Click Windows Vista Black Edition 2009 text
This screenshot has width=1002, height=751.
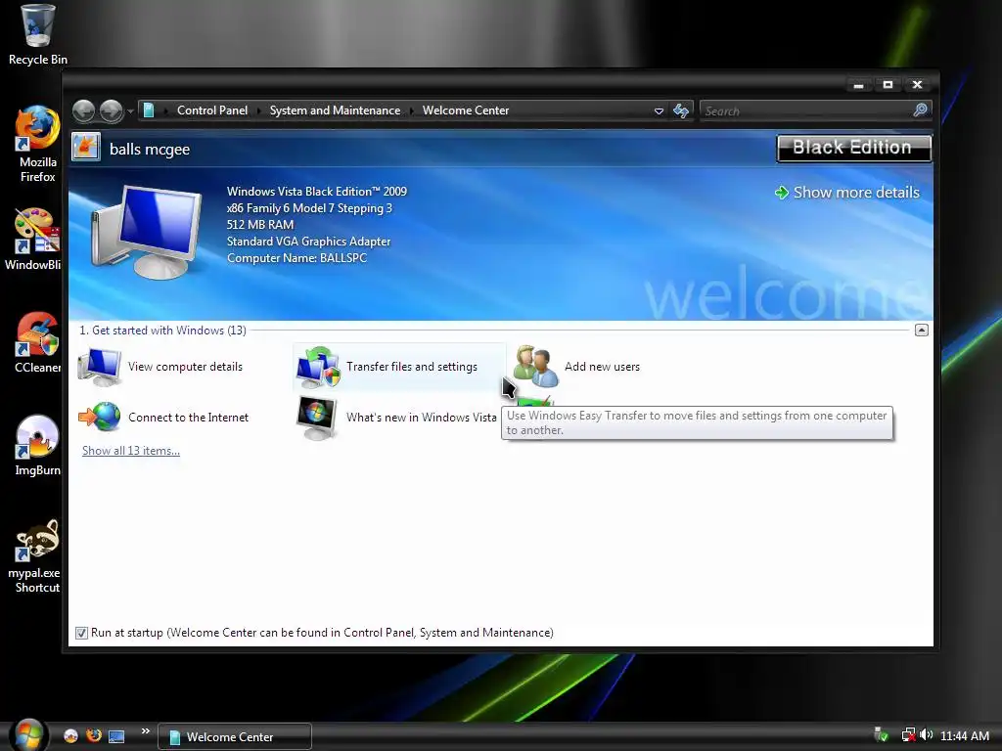(x=316, y=192)
